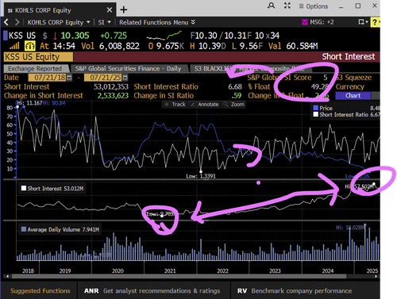
Task: Switch to S&P Global Securities Finance - Daily tab
Action: tap(128, 69)
